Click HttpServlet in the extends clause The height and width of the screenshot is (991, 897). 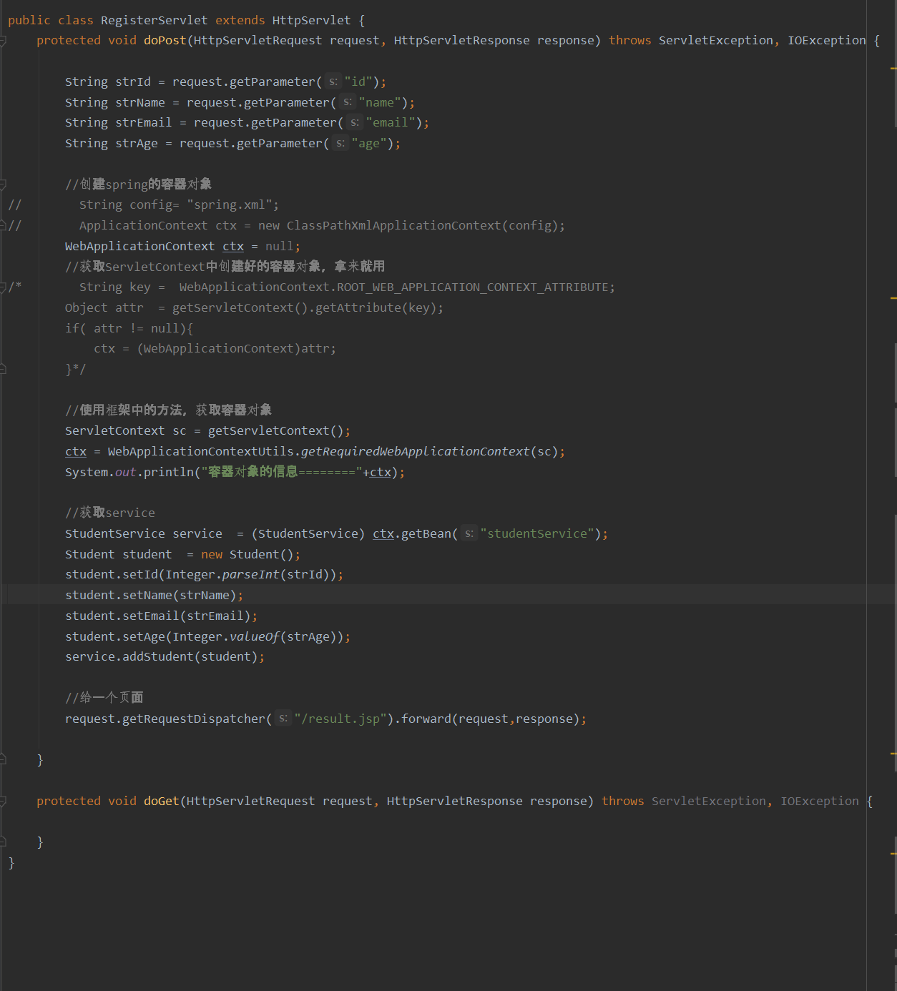tap(311, 21)
